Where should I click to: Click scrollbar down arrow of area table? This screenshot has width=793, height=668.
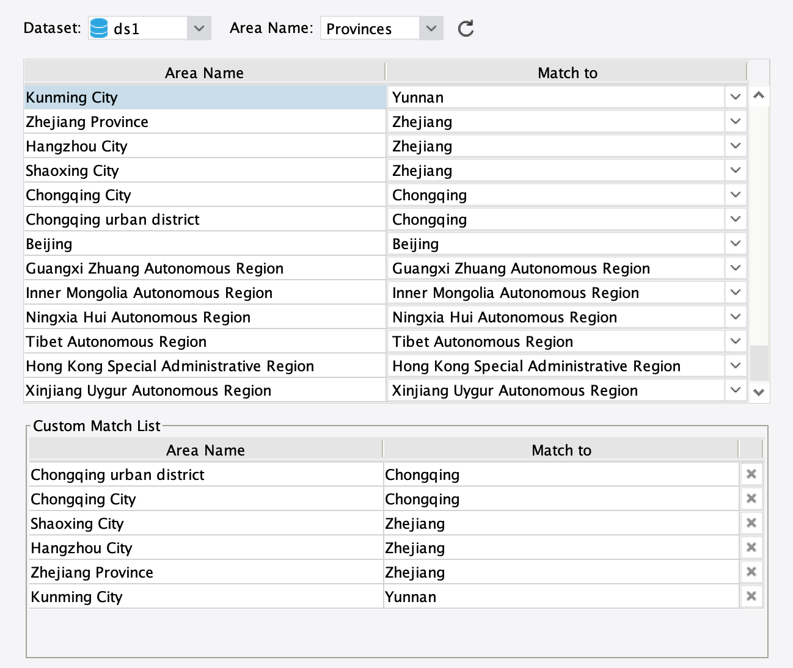pos(759,392)
